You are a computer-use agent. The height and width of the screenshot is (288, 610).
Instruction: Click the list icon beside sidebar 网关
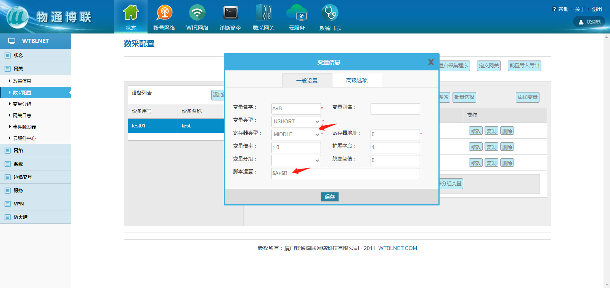click(8, 69)
